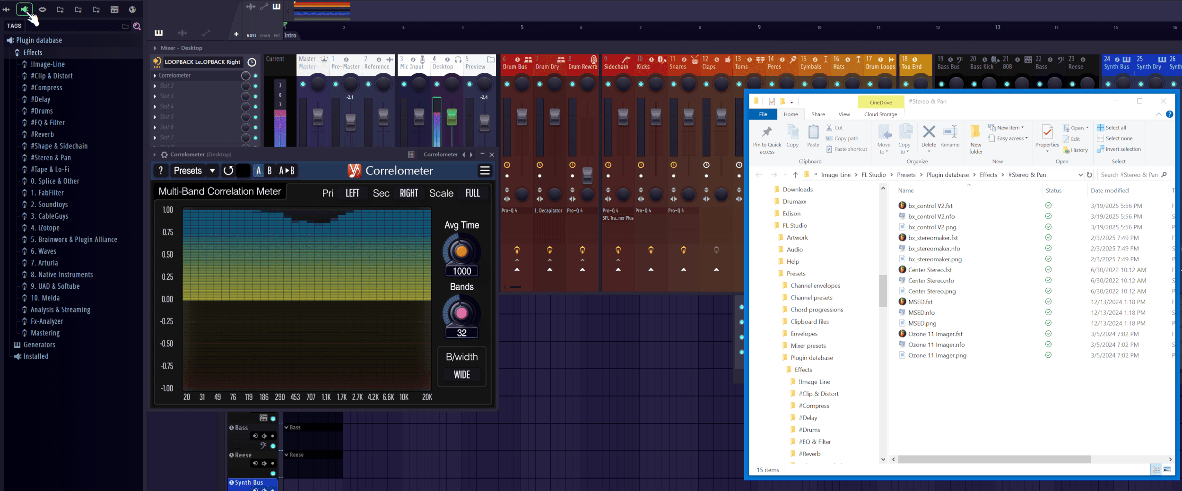Open the Share tab in File Explorer
This screenshot has height=491, width=1182.
pyautogui.click(x=818, y=114)
